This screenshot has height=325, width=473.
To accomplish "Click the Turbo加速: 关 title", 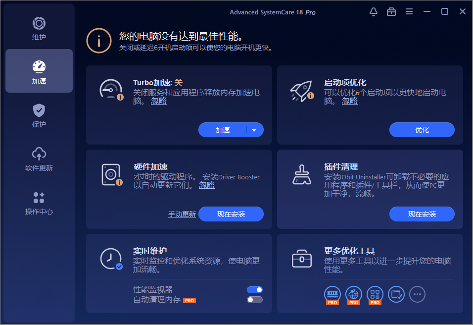I will pos(158,82).
